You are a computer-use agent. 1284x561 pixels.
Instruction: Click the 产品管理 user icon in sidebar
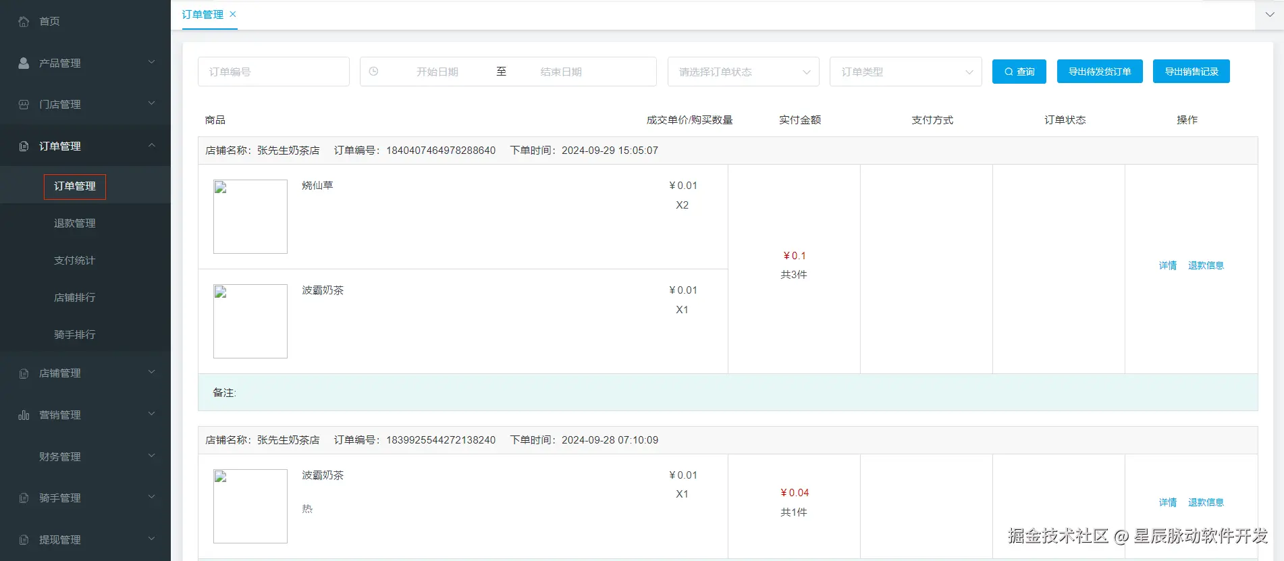point(24,63)
